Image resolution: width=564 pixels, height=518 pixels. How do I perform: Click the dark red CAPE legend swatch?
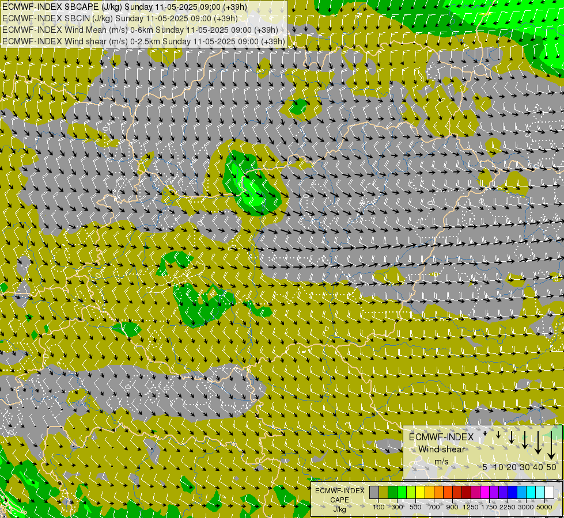467,492
